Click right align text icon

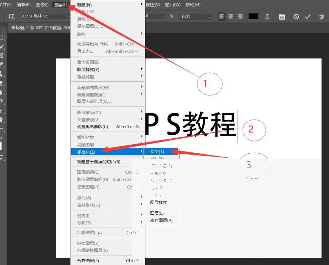(240, 16)
